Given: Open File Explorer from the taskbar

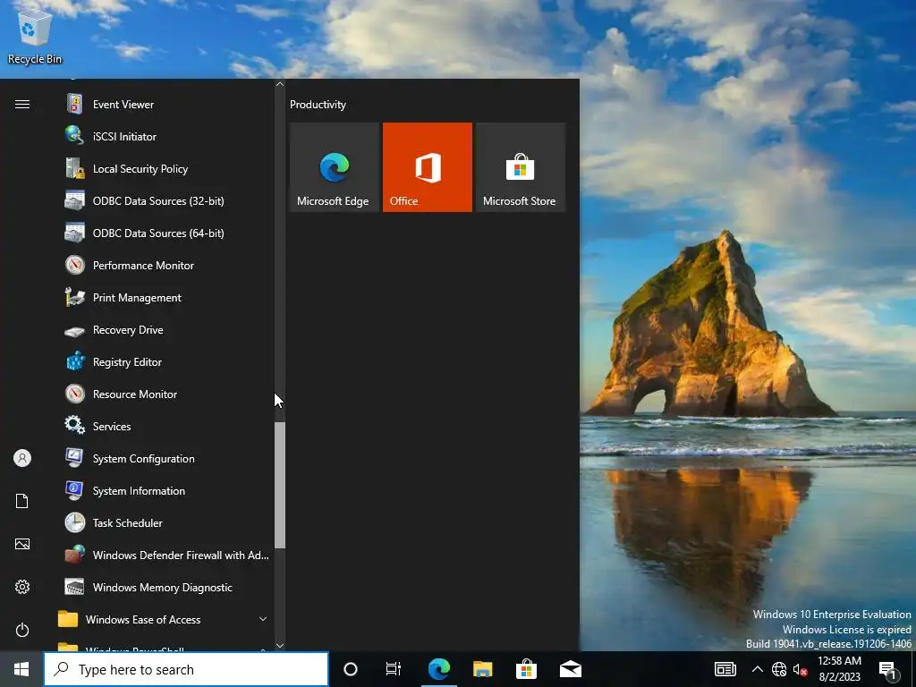Looking at the screenshot, I should pos(482,669).
